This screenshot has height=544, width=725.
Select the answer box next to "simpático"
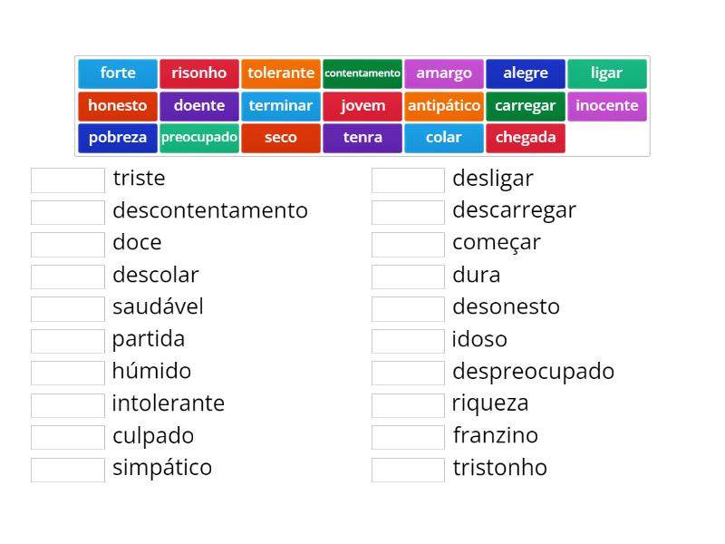coord(68,469)
